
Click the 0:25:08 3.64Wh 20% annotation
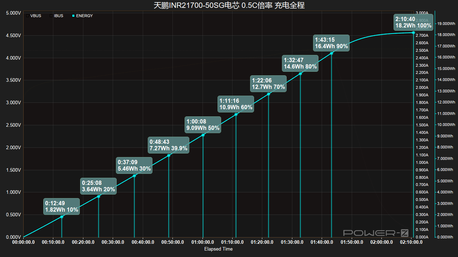tap(98, 186)
